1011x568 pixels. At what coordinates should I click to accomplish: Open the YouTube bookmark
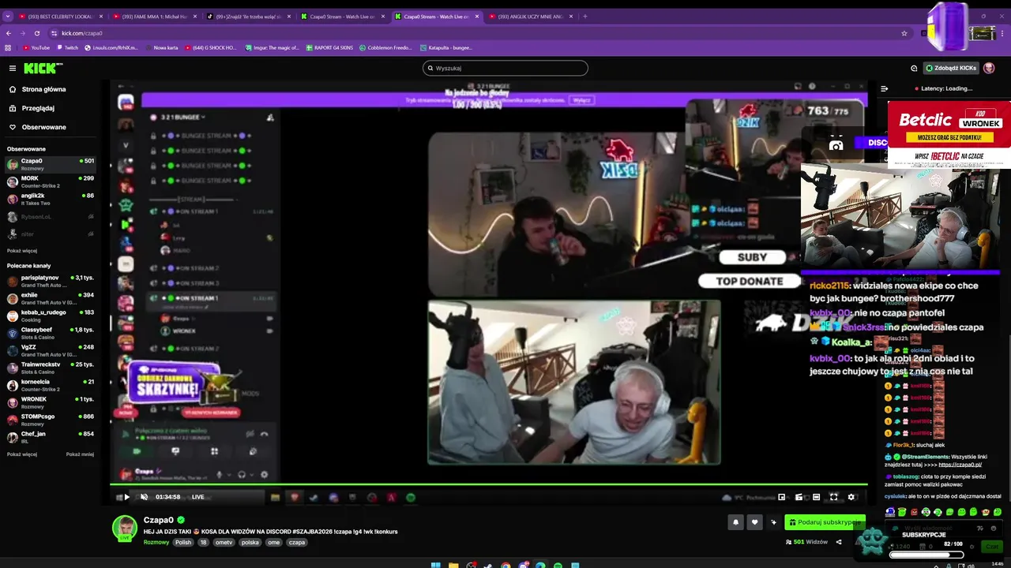pyautogui.click(x=36, y=47)
